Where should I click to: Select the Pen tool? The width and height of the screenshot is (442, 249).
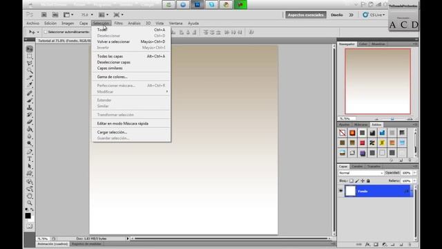coord(30,152)
